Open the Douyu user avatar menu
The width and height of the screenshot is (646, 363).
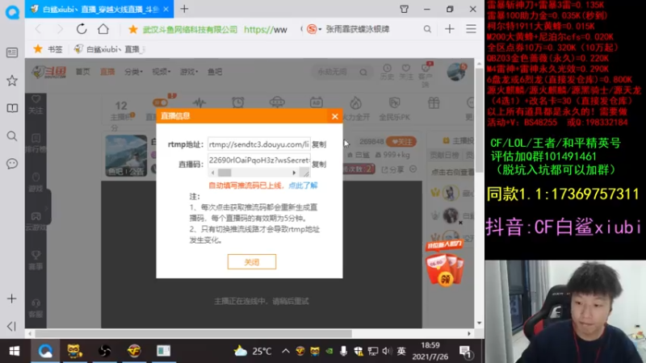(456, 72)
